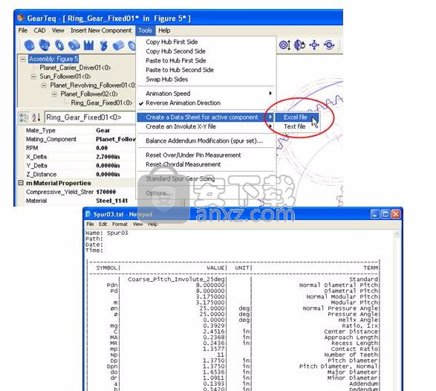The height and width of the screenshot is (391, 436).
Task: Click the spur gear icon in toolbar
Action: 29,45
